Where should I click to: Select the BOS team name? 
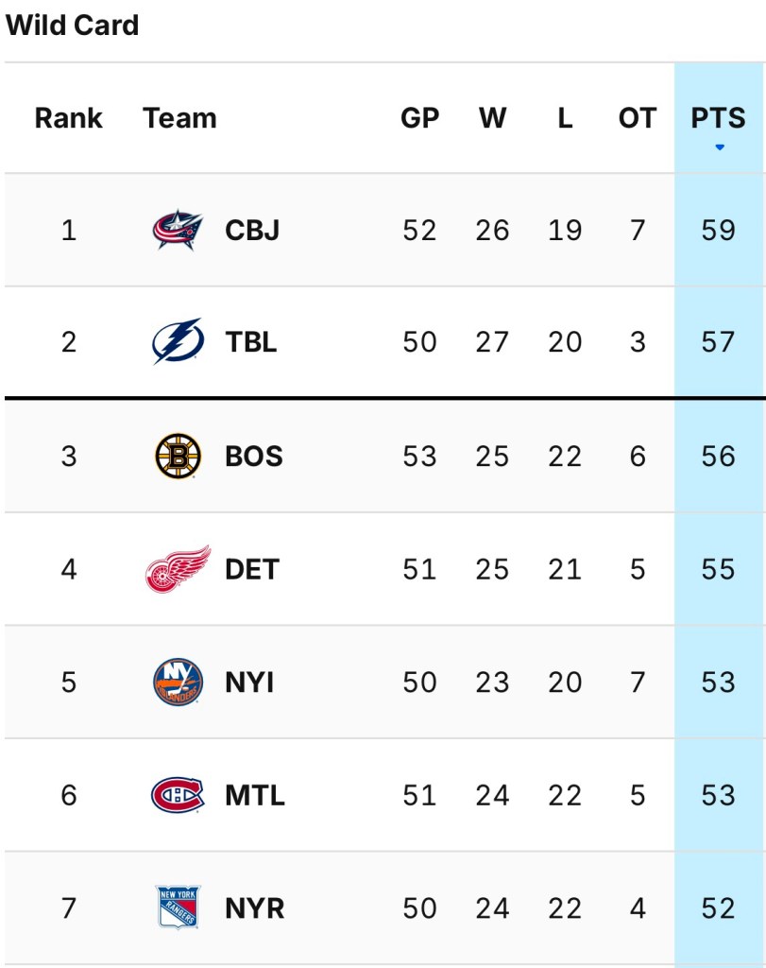(x=254, y=456)
